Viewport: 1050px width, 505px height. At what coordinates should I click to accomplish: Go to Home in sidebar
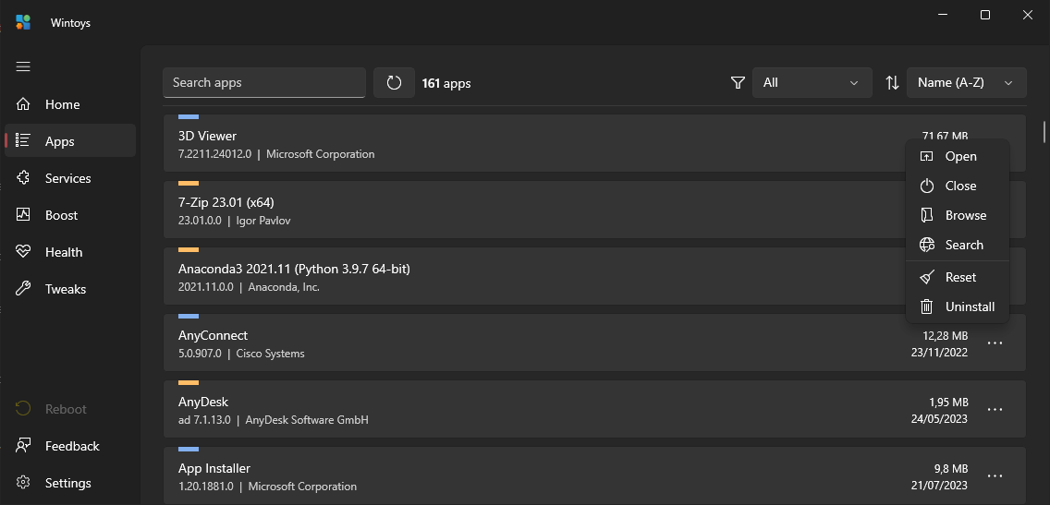70,104
